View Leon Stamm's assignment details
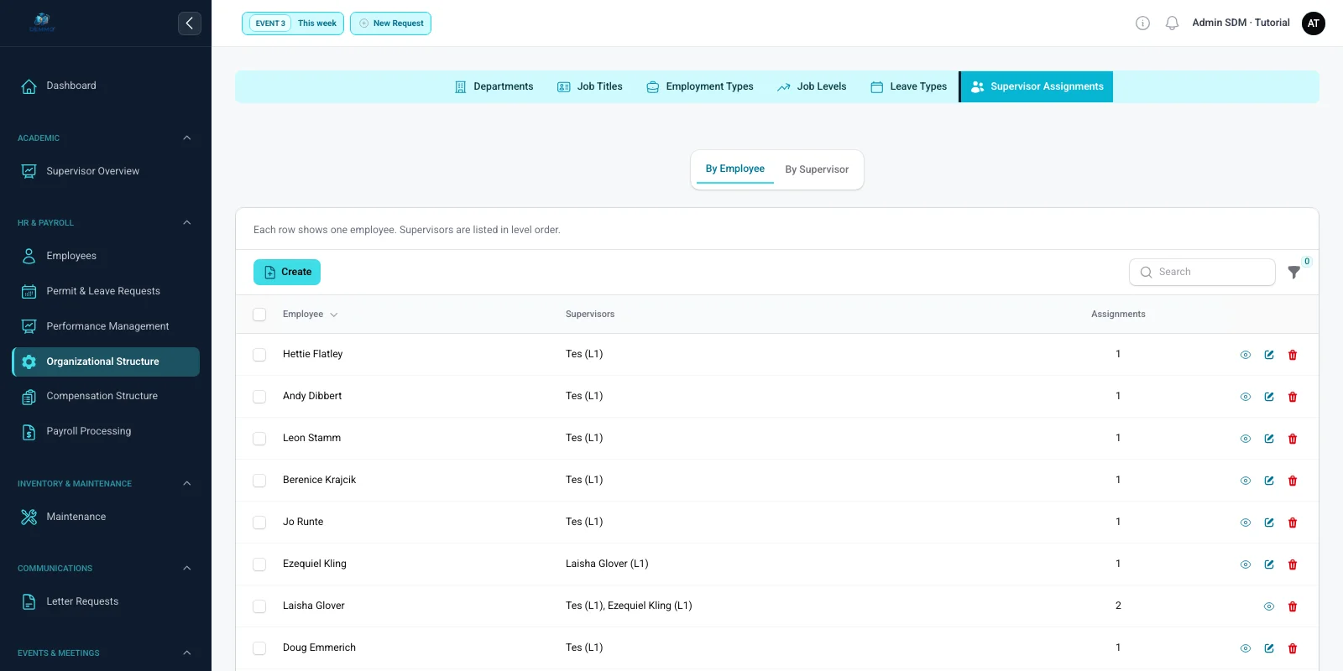 (x=1246, y=439)
